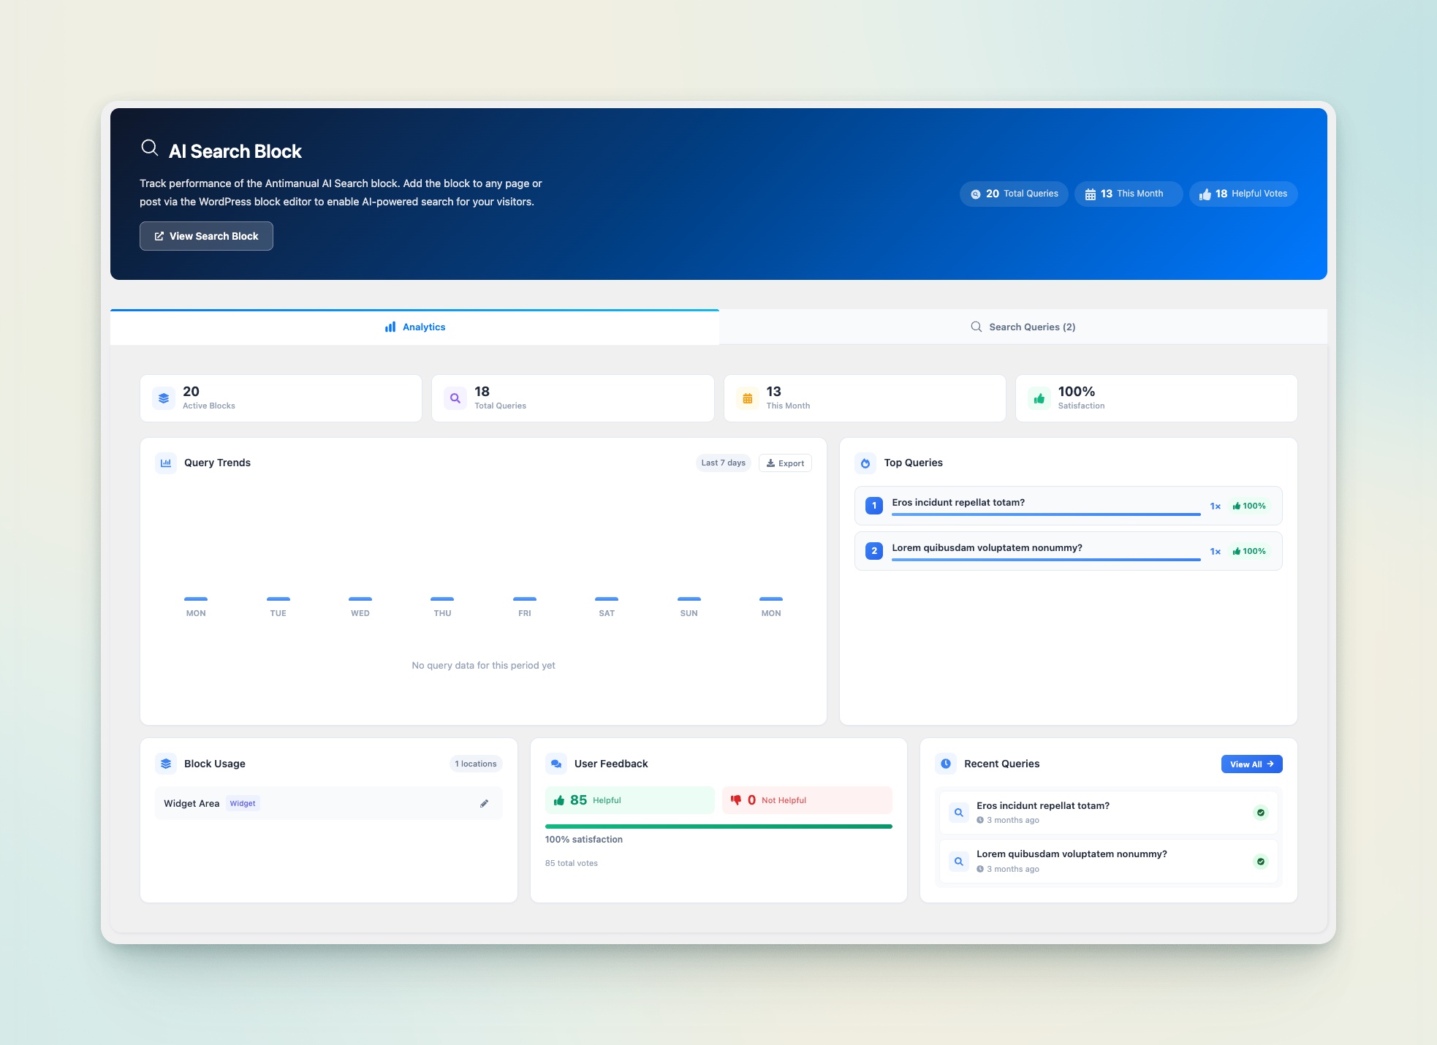
Task: Click the 100% satisfaction progress bar
Action: [718, 826]
